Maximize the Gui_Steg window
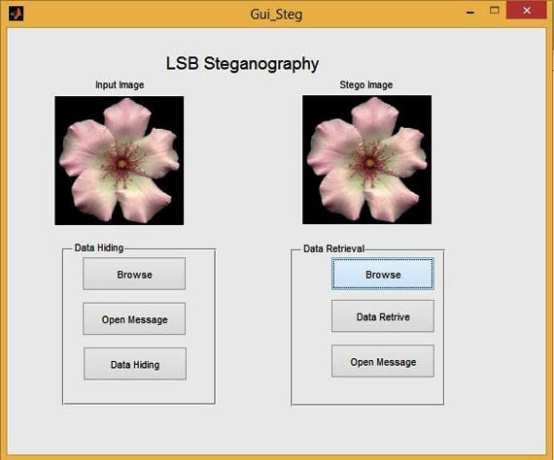Viewport: 554px width, 460px height. tap(495, 11)
